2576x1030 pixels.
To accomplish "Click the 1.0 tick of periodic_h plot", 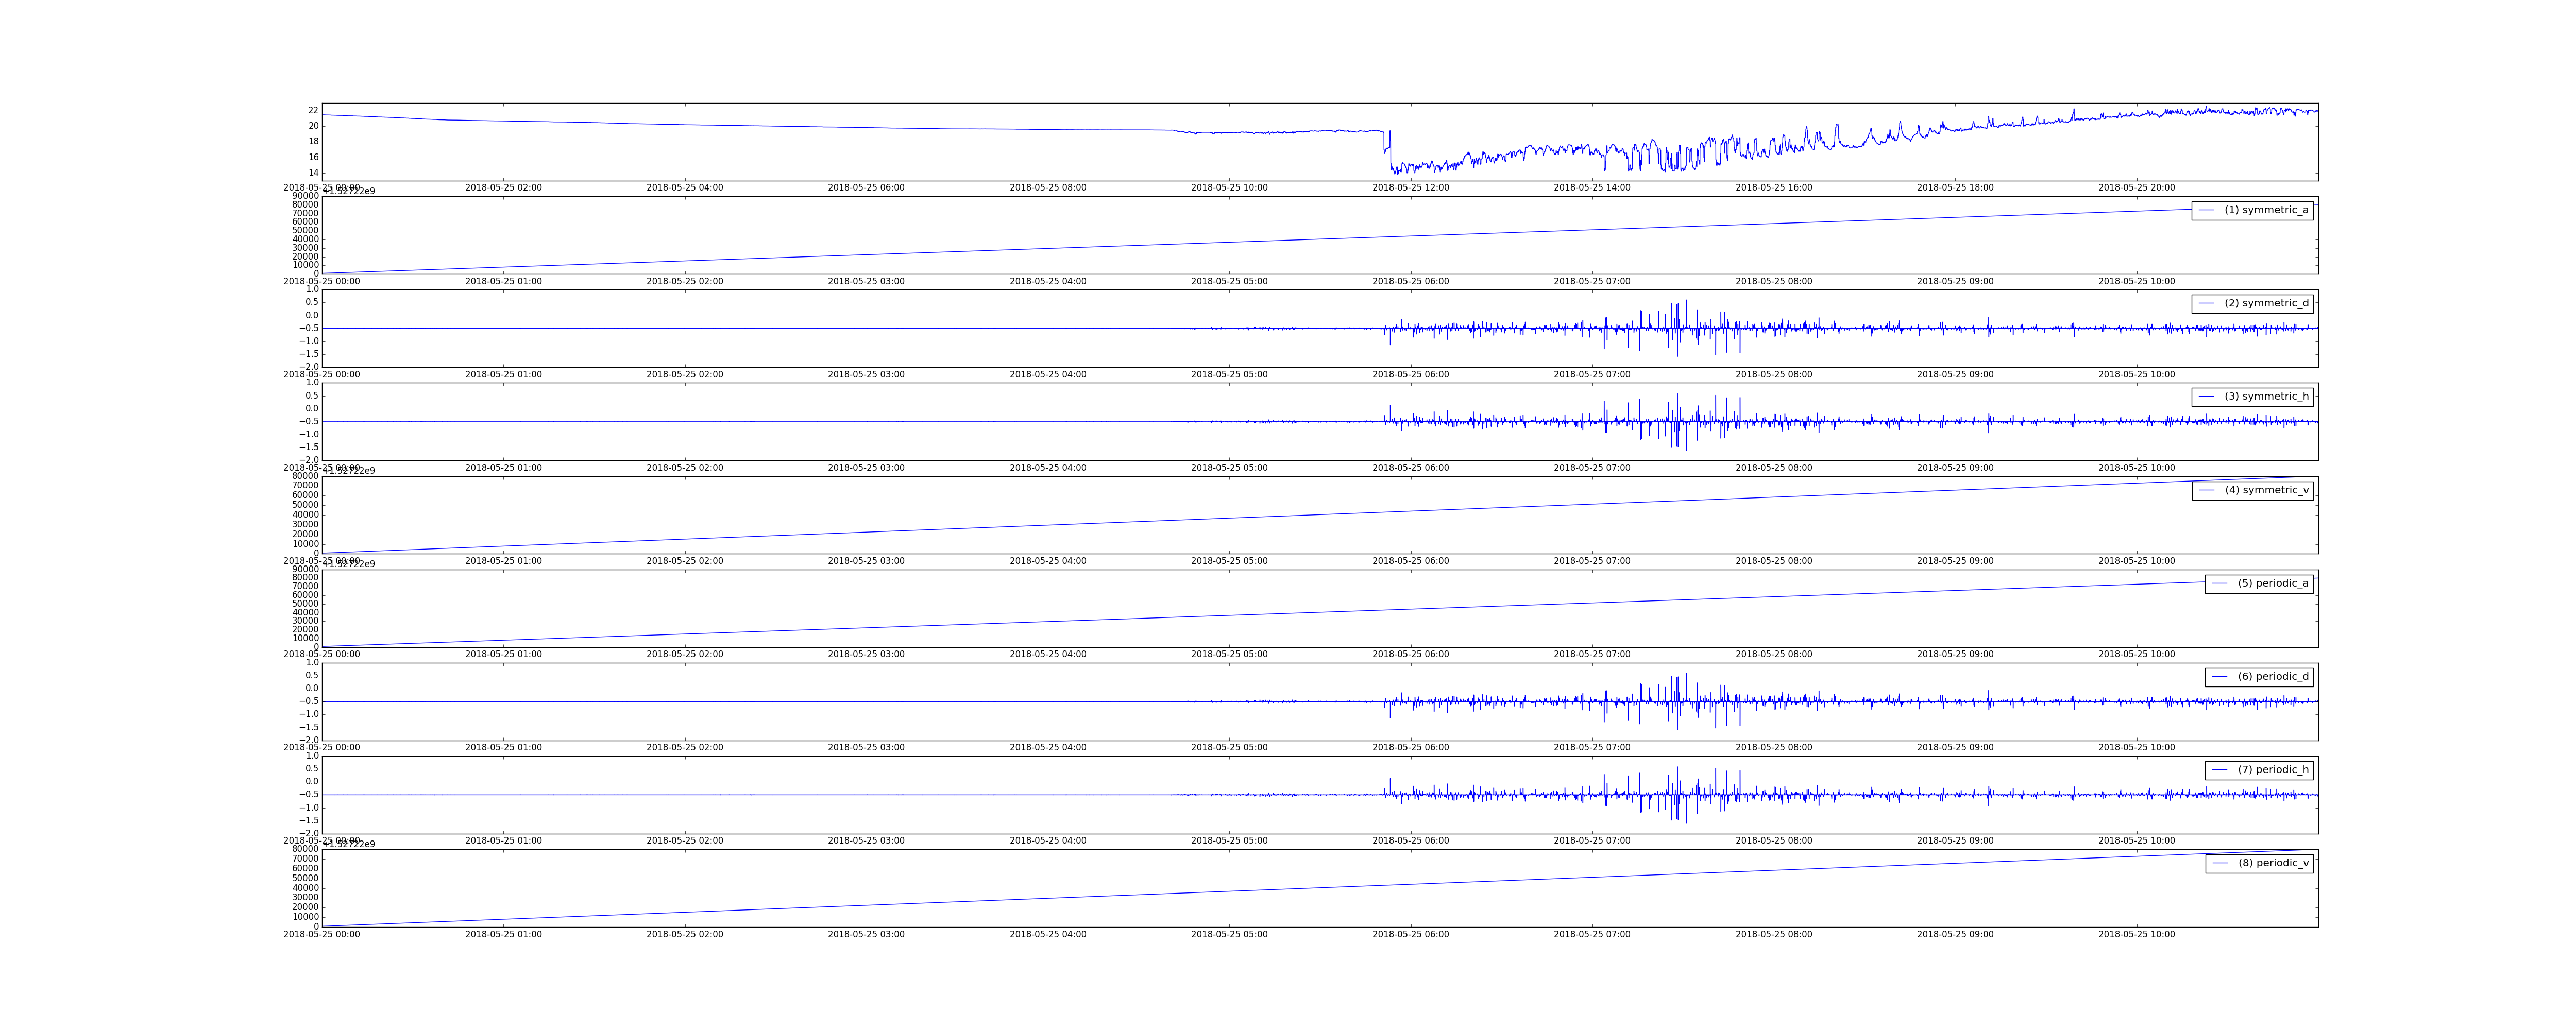I will pyautogui.click(x=312, y=756).
